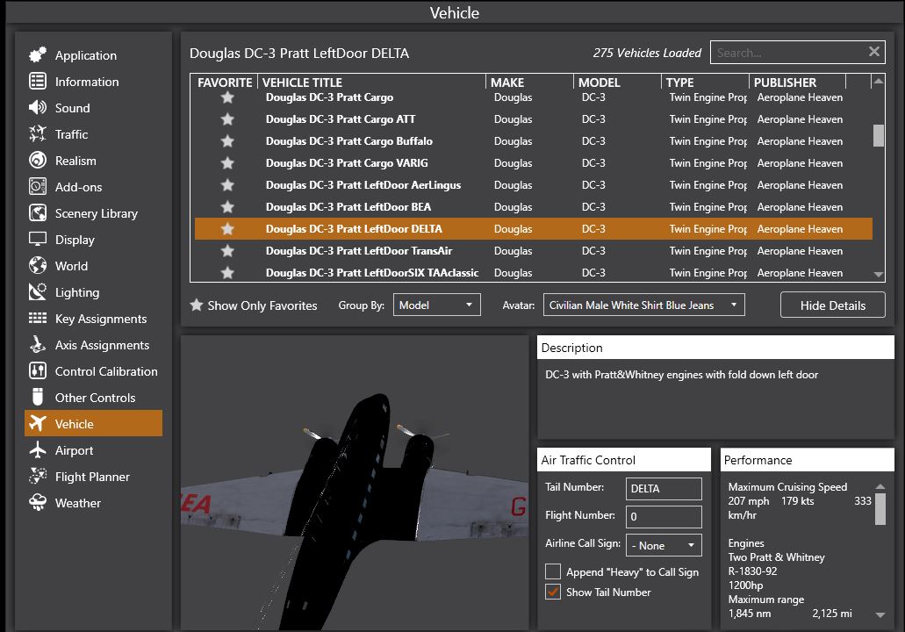Click the Key Assignments keyboard icon
This screenshot has width=905, height=632.
38,319
